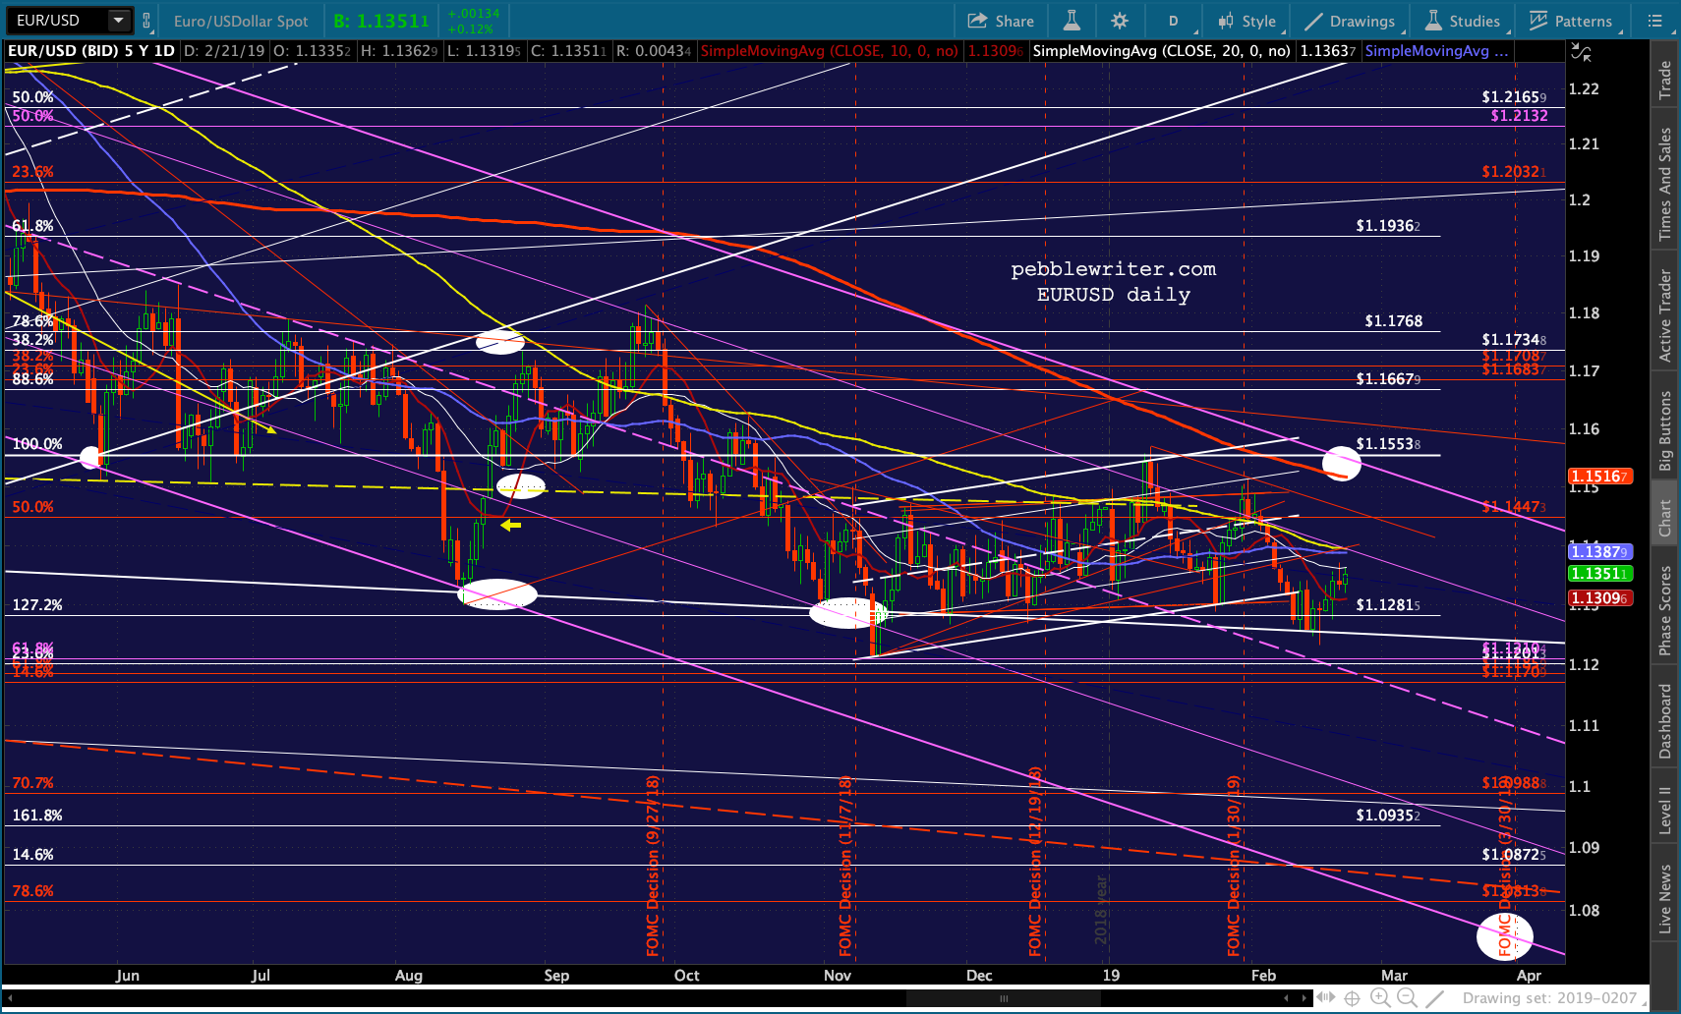Click the $1.1553 price level label

coord(1388,444)
